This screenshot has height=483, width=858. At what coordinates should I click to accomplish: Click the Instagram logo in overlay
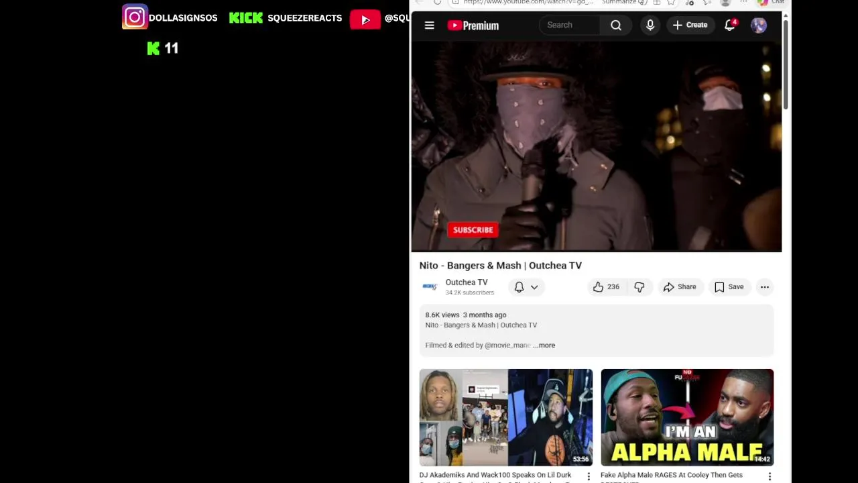[134, 17]
